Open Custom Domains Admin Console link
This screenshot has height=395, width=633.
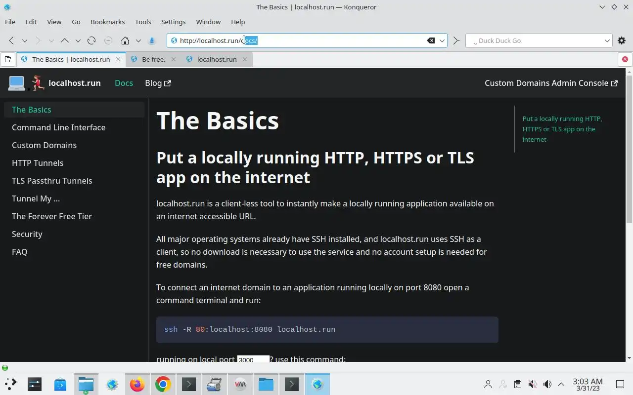(551, 83)
